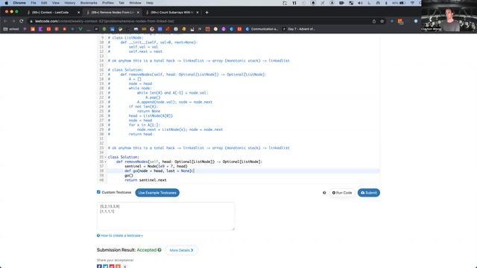Toggle the Custom Testcase checkbox

pyautogui.click(x=98, y=192)
